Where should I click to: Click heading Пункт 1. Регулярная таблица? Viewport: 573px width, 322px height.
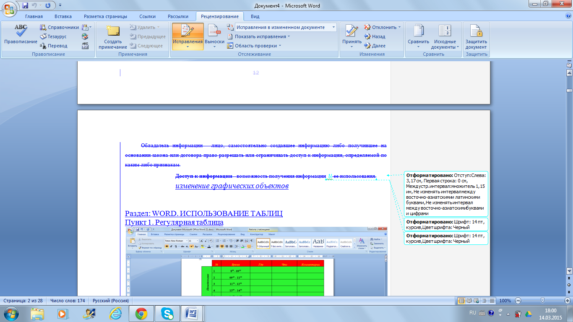(174, 222)
